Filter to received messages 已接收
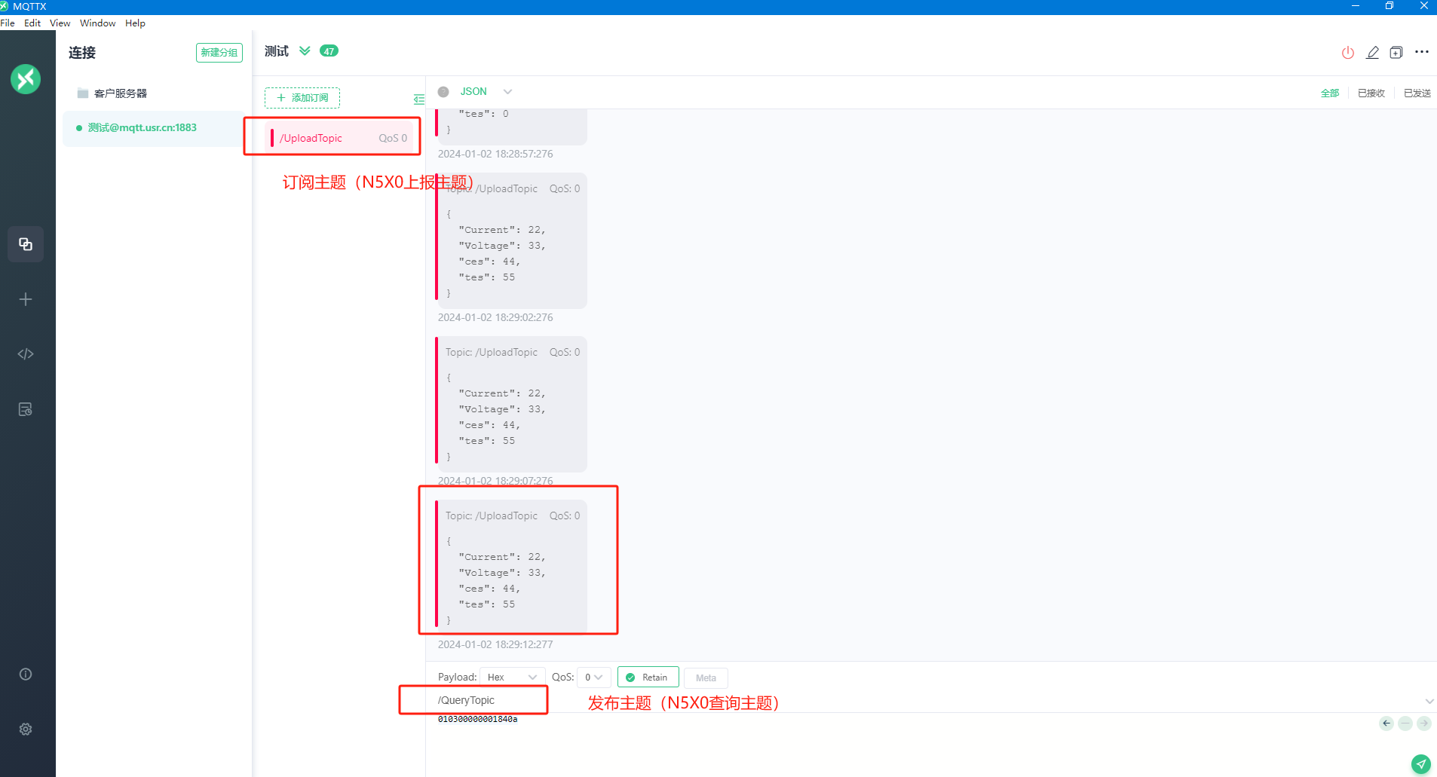Image resolution: width=1437 pixels, height=777 pixels. click(1371, 93)
